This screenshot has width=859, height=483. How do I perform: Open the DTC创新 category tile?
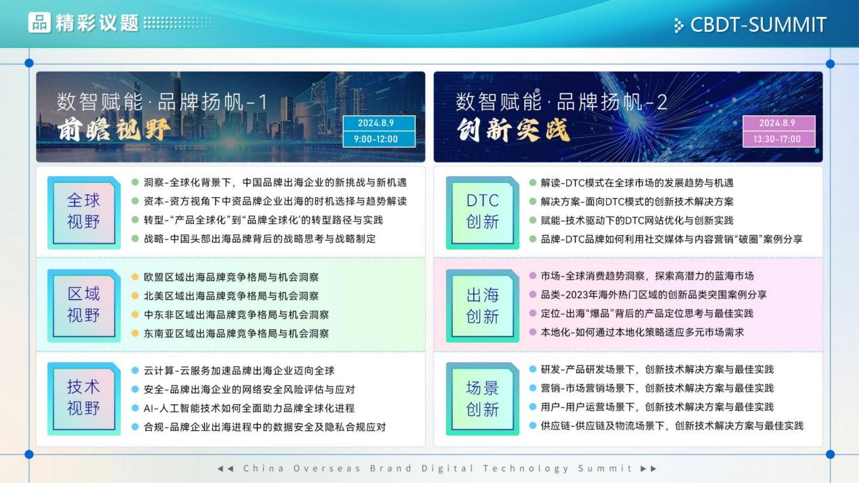(x=482, y=211)
